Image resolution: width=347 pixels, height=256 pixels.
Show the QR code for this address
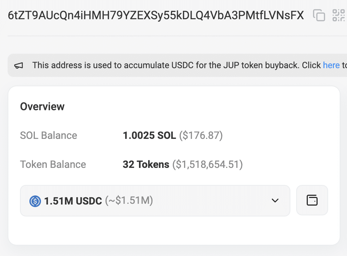coord(339,15)
